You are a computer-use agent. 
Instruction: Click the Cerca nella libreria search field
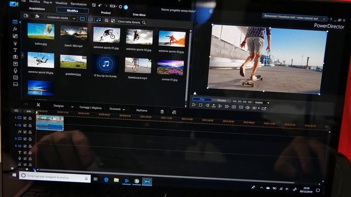coord(129,22)
